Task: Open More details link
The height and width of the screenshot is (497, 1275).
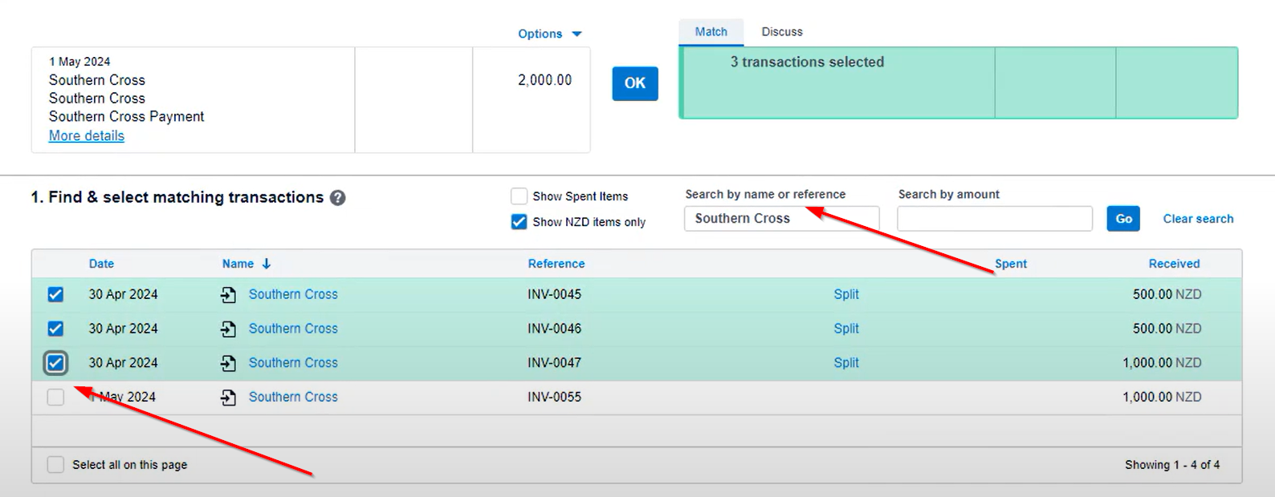Action: 87,135
